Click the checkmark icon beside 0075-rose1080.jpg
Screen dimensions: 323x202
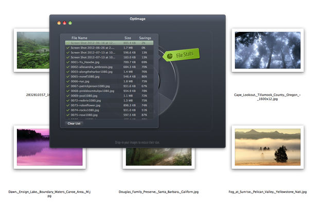coord(68,115)
